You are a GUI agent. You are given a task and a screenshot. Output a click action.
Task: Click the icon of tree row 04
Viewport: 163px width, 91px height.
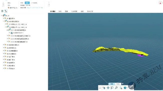pos(6,48)
